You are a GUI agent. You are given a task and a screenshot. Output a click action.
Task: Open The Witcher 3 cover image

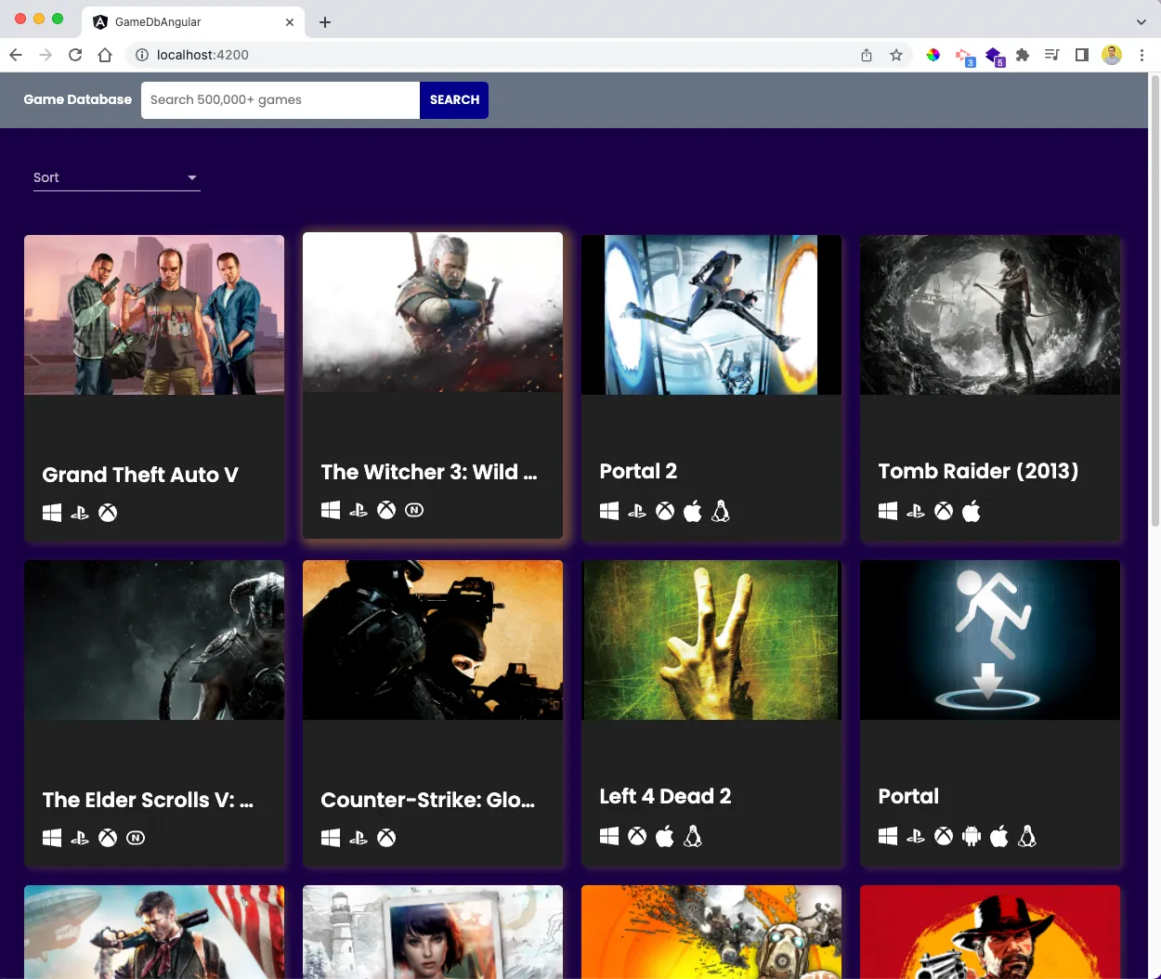coord(433,312)
